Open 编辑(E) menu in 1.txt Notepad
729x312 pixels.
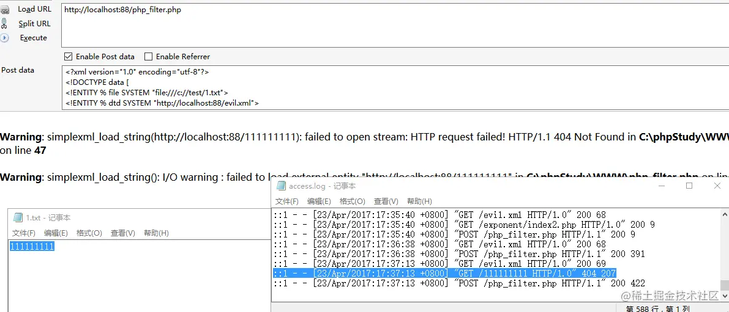(x=56, y=233)
